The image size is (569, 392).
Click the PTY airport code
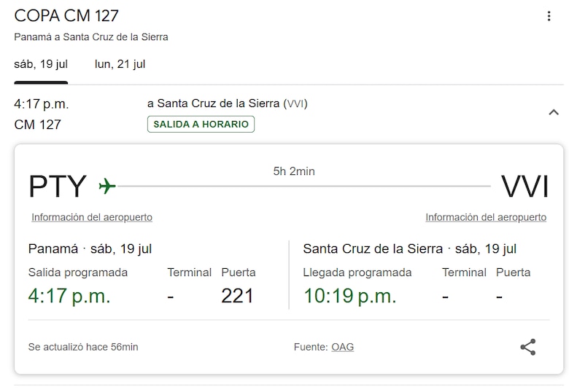point(58,187)
